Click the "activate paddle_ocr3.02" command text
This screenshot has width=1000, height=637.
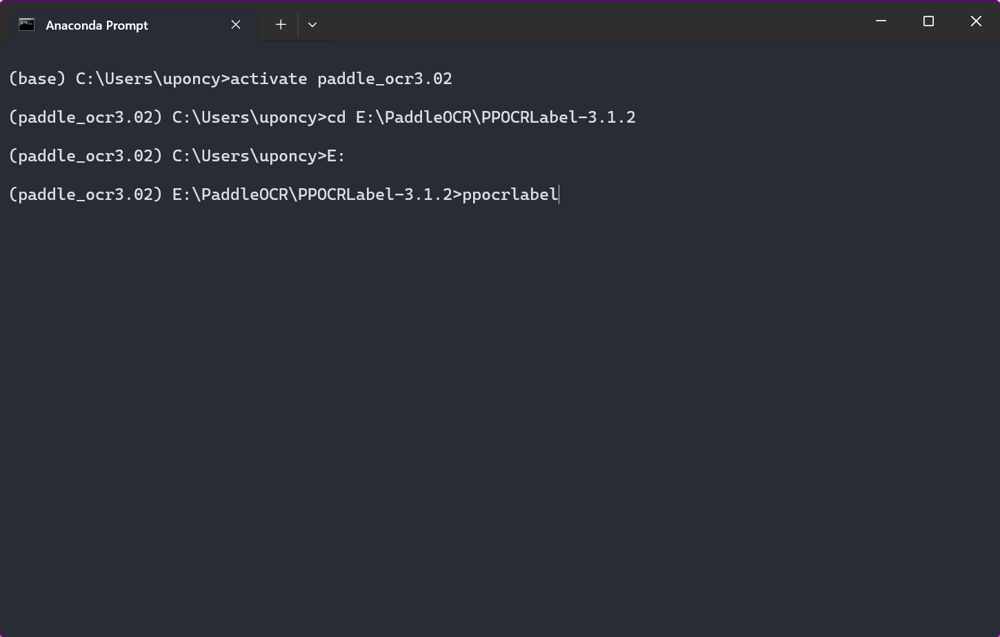(x=341, y=79)
